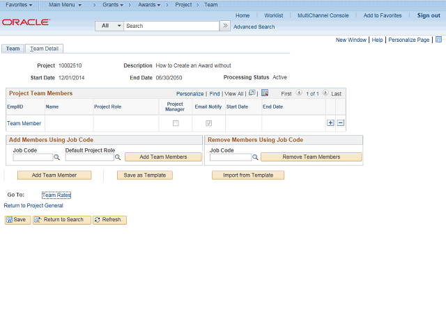Expand the Favorites menu

pyautogui.click(x=19, y=5)
